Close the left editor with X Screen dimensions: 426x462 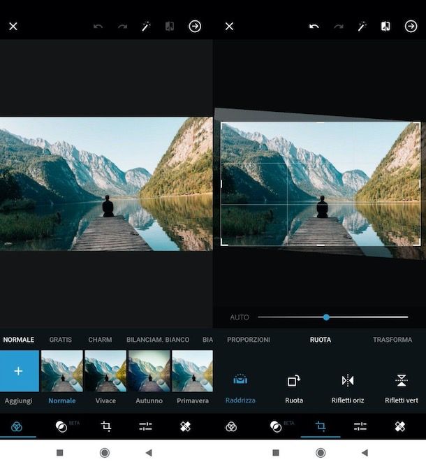click(13, 27)
